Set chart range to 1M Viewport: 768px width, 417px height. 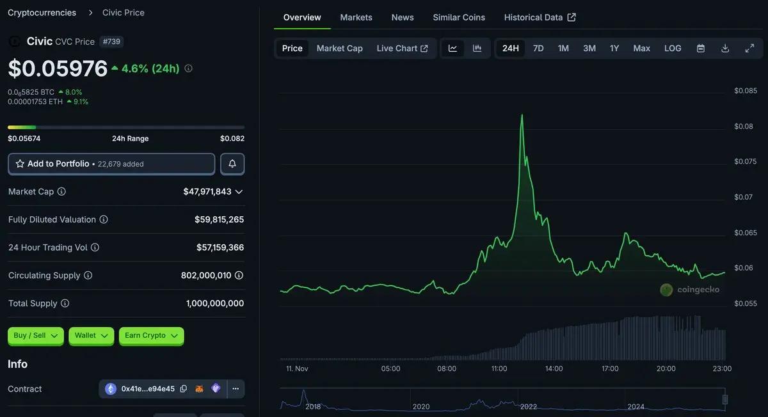pyautogui.click(x=563, y=49)
